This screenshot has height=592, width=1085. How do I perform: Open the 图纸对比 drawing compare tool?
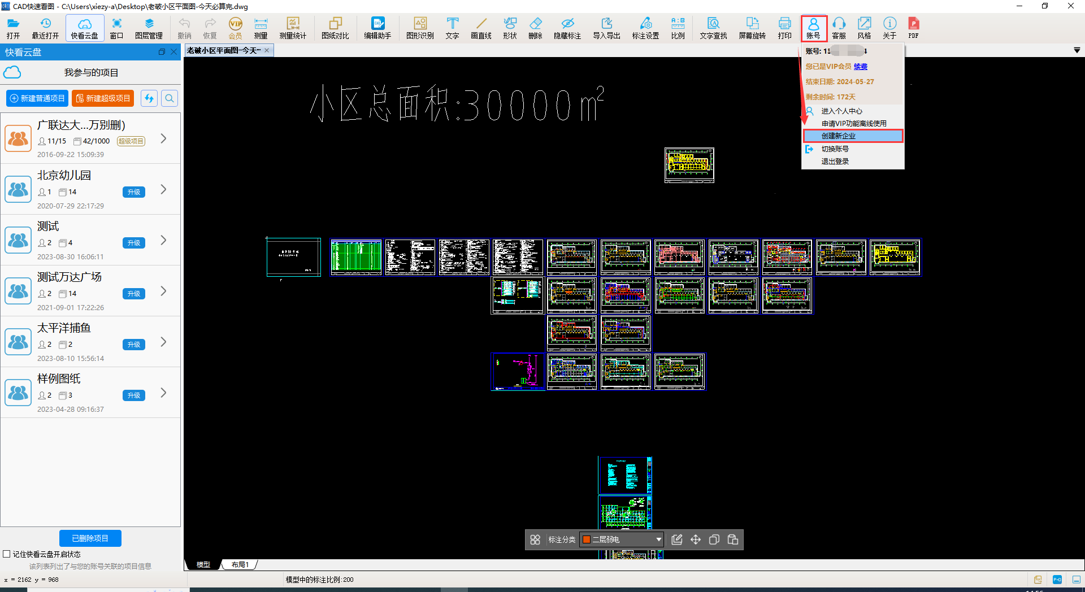click(335, 28)
